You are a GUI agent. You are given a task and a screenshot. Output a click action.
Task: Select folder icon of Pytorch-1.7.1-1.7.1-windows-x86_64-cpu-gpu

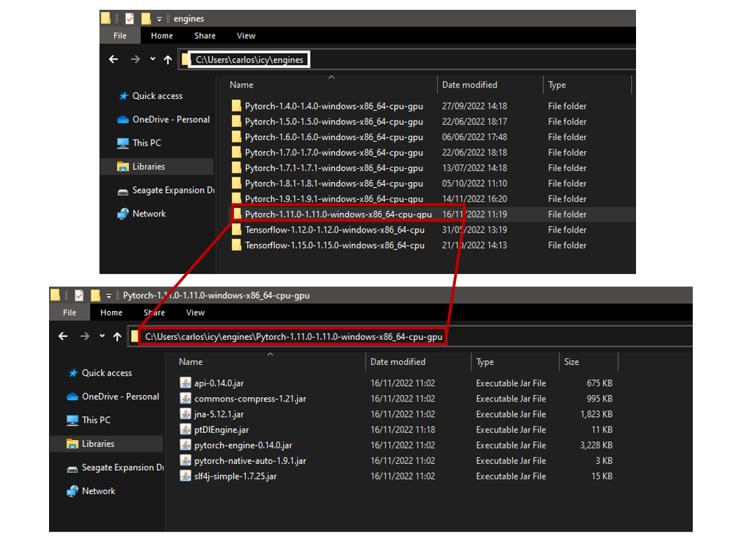pos(237,167)
